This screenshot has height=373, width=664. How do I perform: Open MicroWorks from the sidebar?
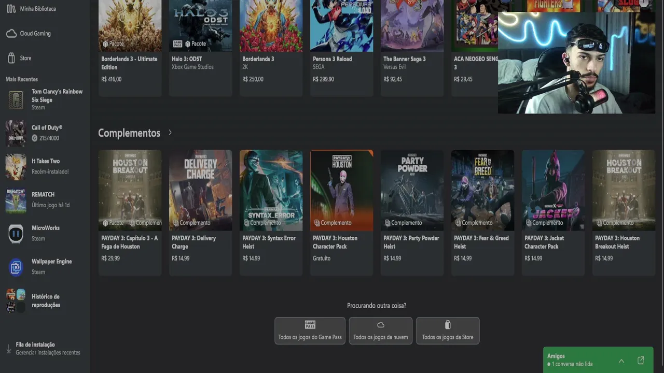coord(45,234)
